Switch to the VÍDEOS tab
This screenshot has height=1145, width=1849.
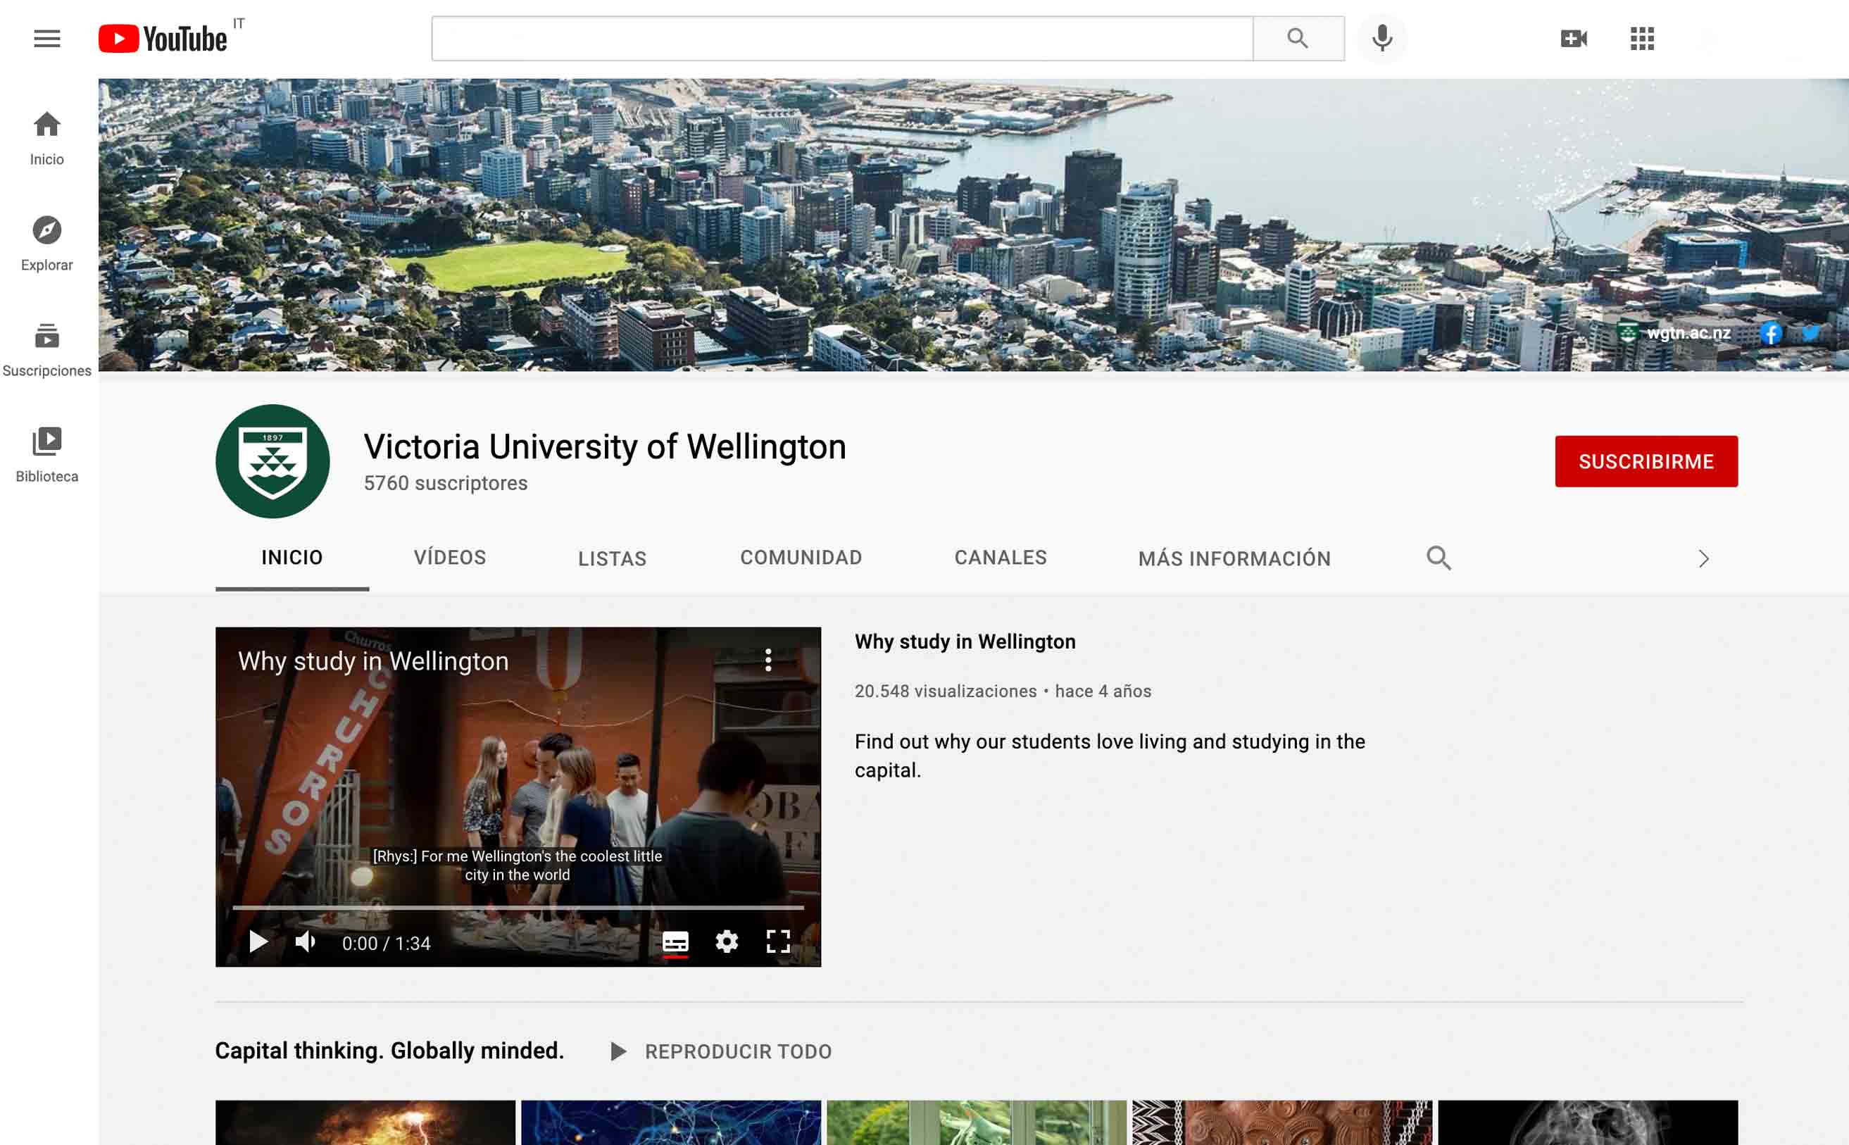point(450,558)
